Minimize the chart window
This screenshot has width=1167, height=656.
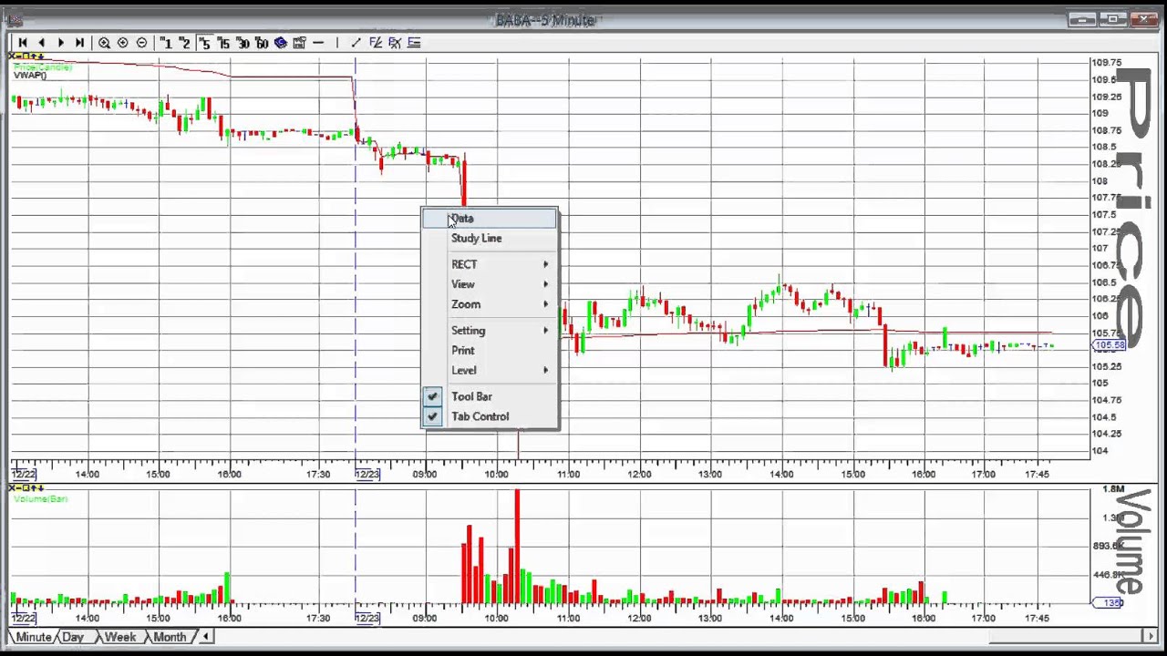pyautogui.click(x=1082, y=19)
